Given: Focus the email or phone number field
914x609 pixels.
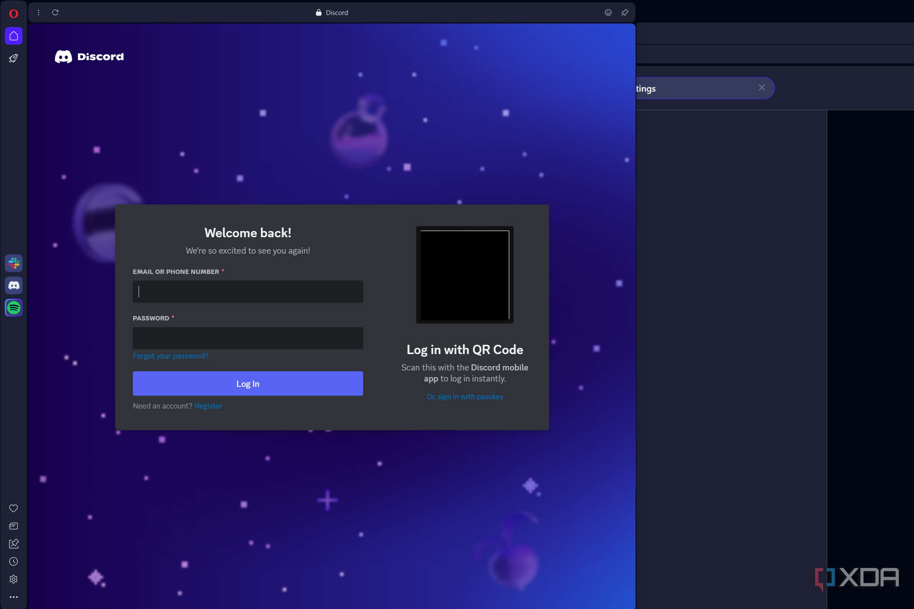Looking at the screenshot, I should click(x=248, y=292).
